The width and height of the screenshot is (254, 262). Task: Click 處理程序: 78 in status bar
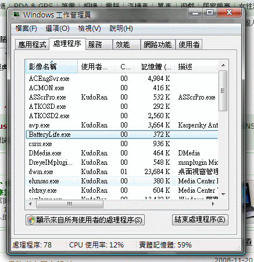[x=32, y=245]
